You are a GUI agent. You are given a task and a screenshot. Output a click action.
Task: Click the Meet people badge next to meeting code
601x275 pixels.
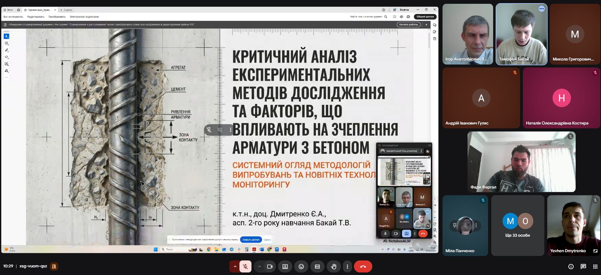54,266
